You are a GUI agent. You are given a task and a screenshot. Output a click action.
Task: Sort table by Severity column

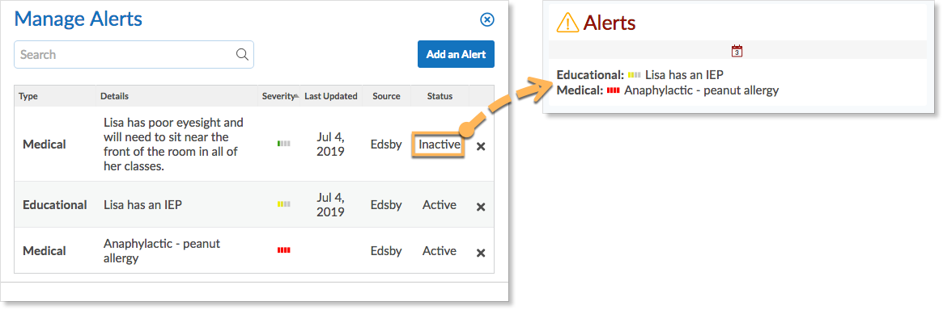279,96
